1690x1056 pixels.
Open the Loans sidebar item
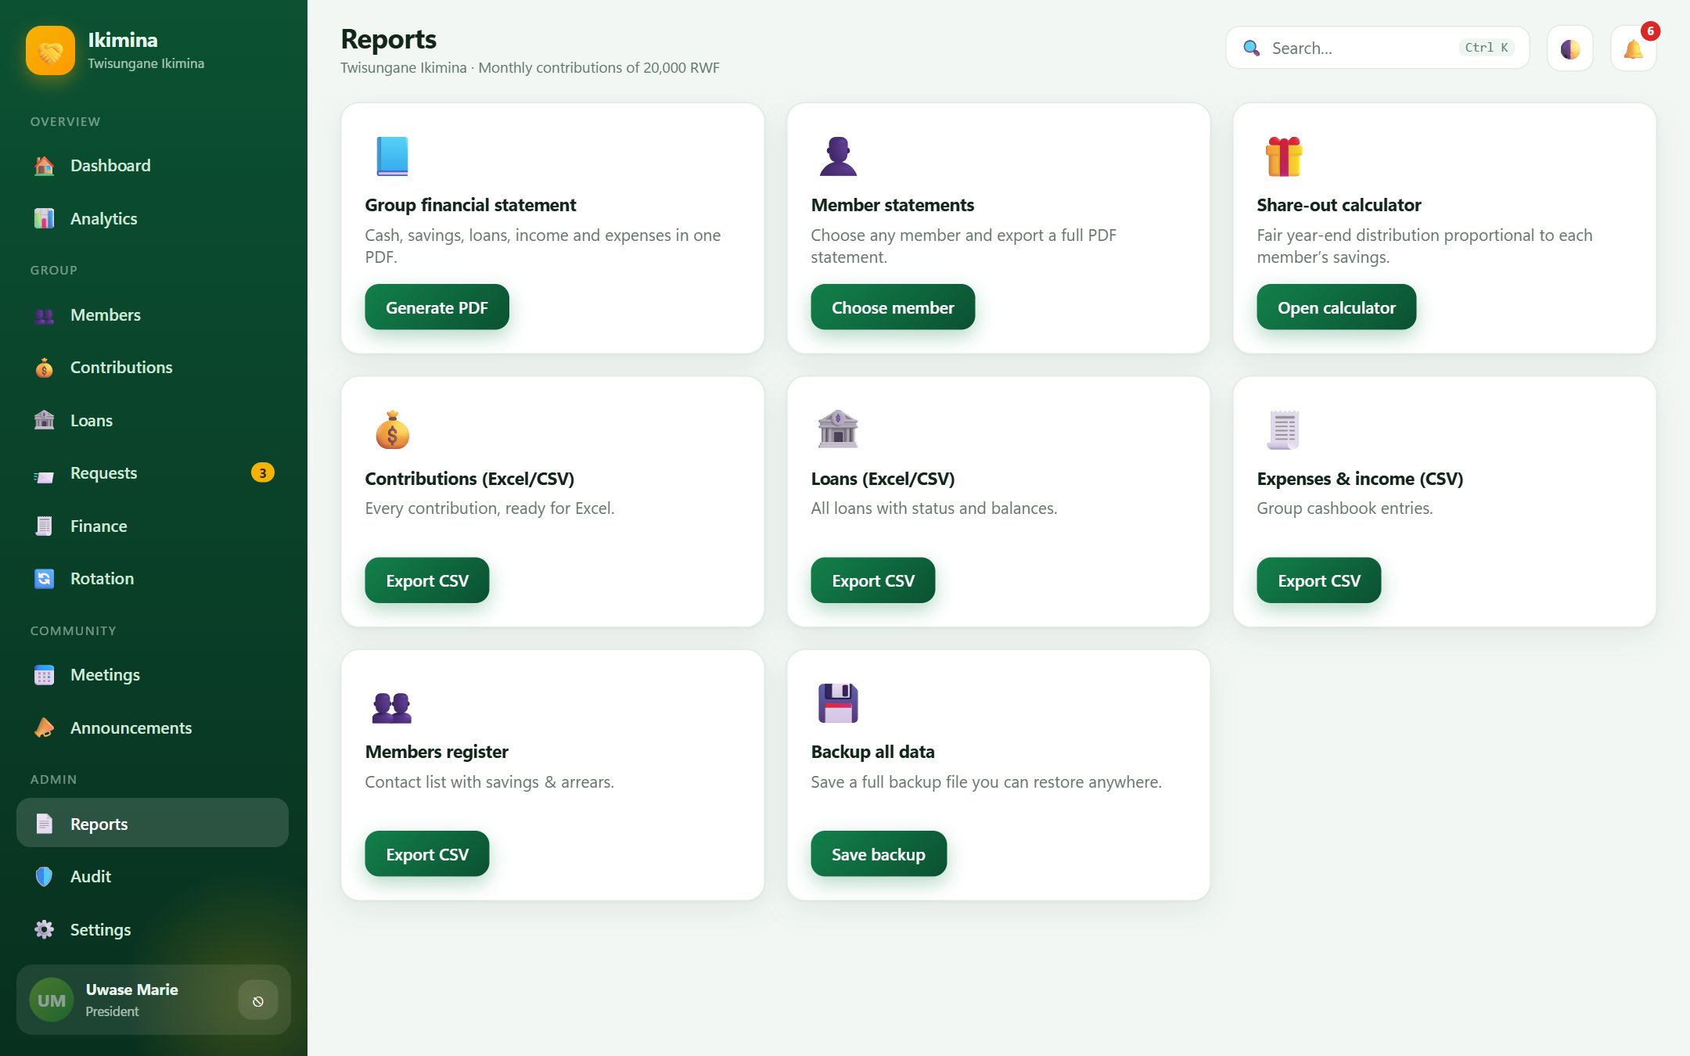pyautogui.click(x=153, y=420)
